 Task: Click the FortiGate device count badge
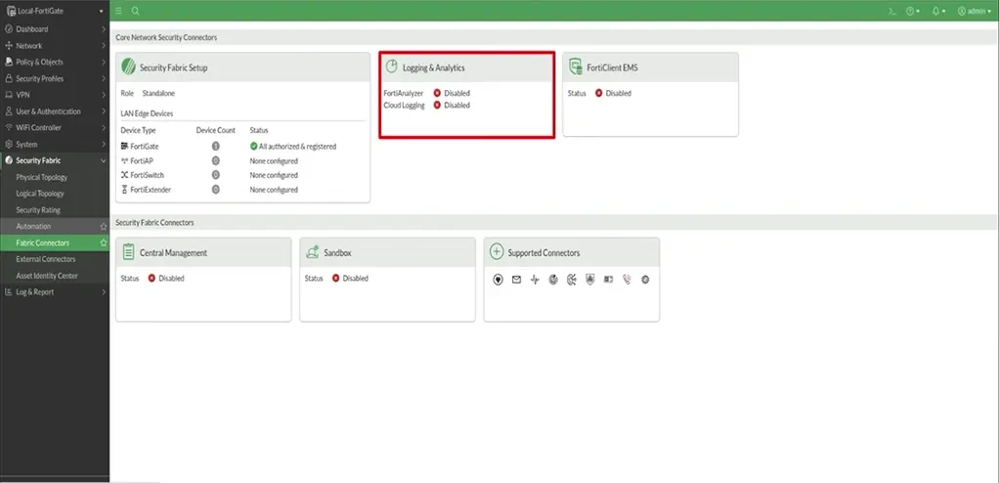coord(216,146)
